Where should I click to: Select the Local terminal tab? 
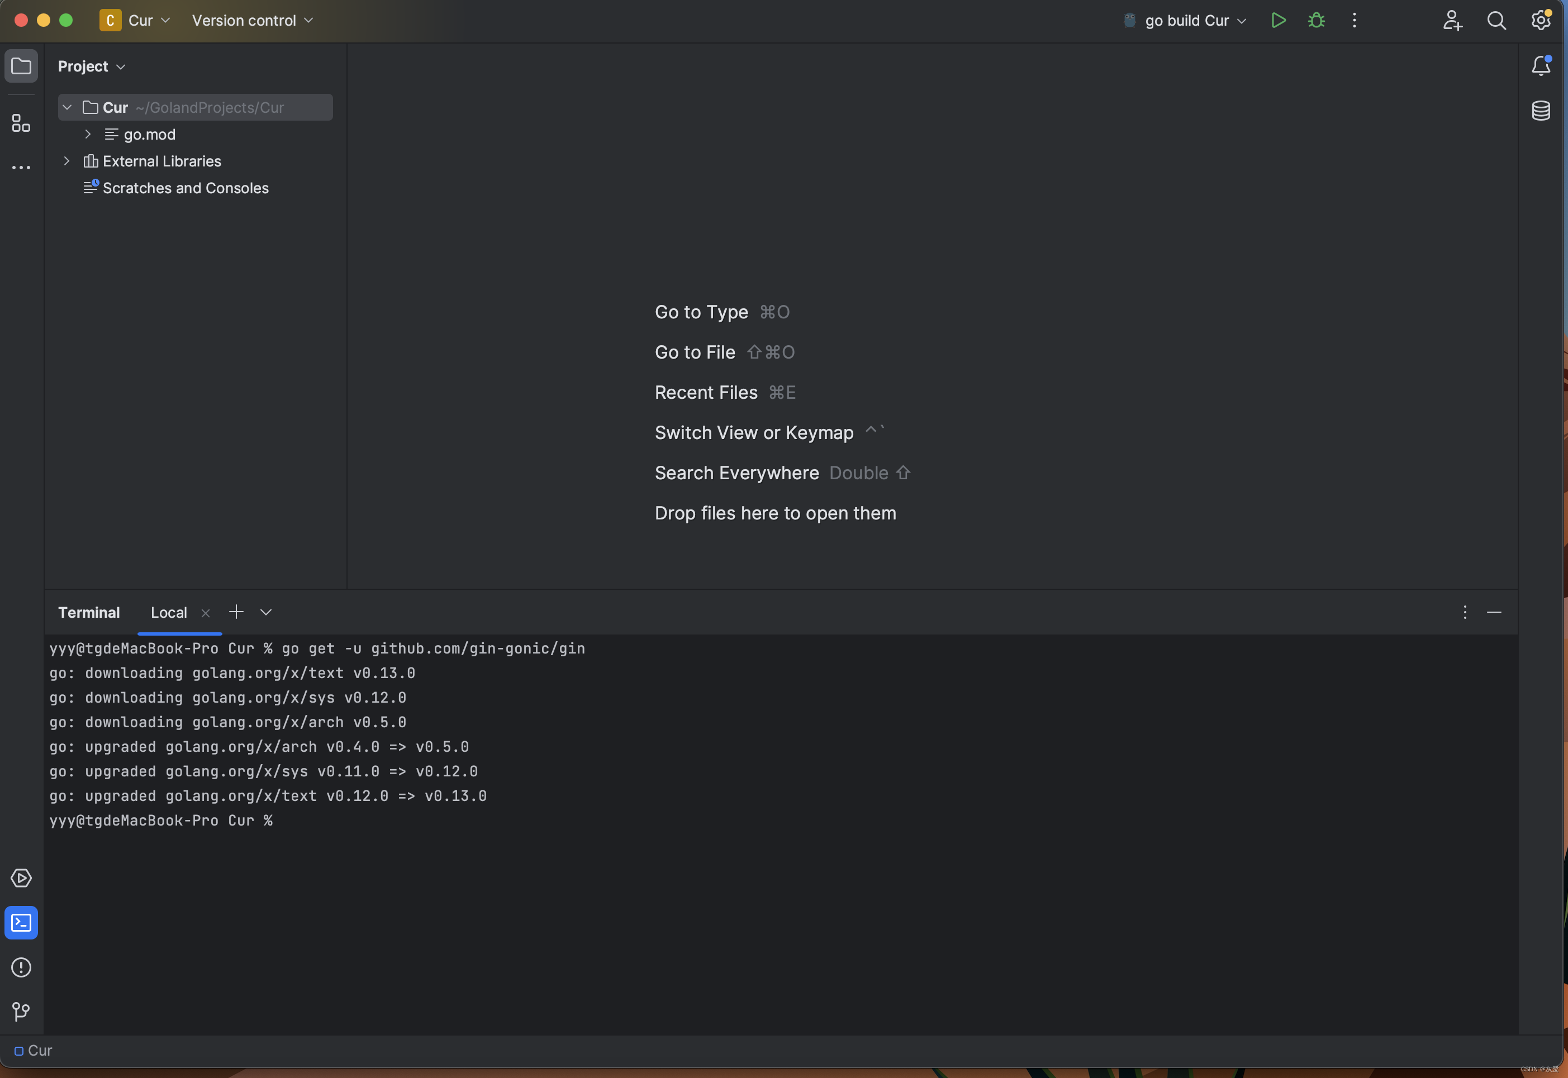[169, 613]
